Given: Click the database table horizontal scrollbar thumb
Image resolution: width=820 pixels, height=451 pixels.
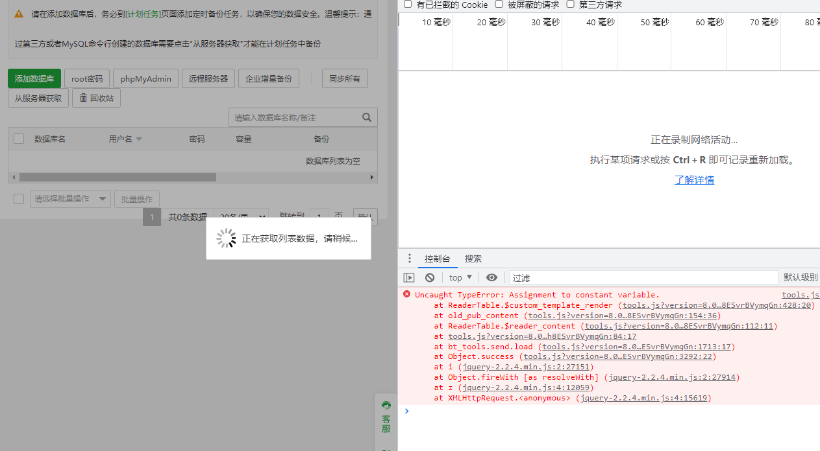Looking at the screenshot, I should pos(118,177).
